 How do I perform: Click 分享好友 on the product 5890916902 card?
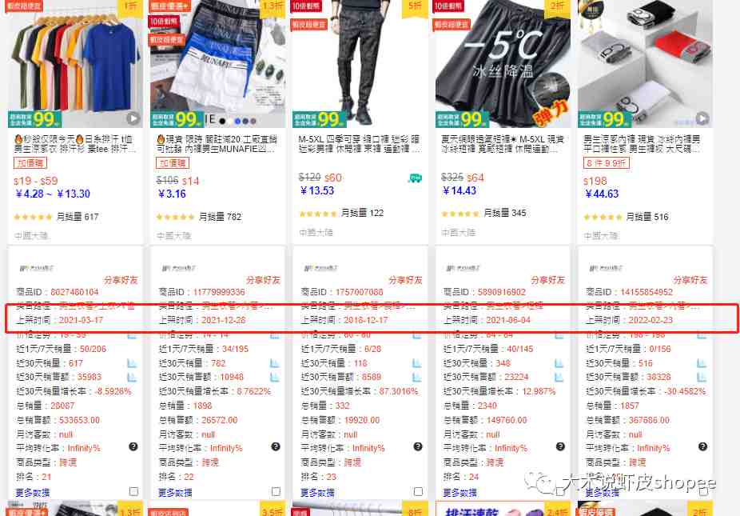point(548,280)
